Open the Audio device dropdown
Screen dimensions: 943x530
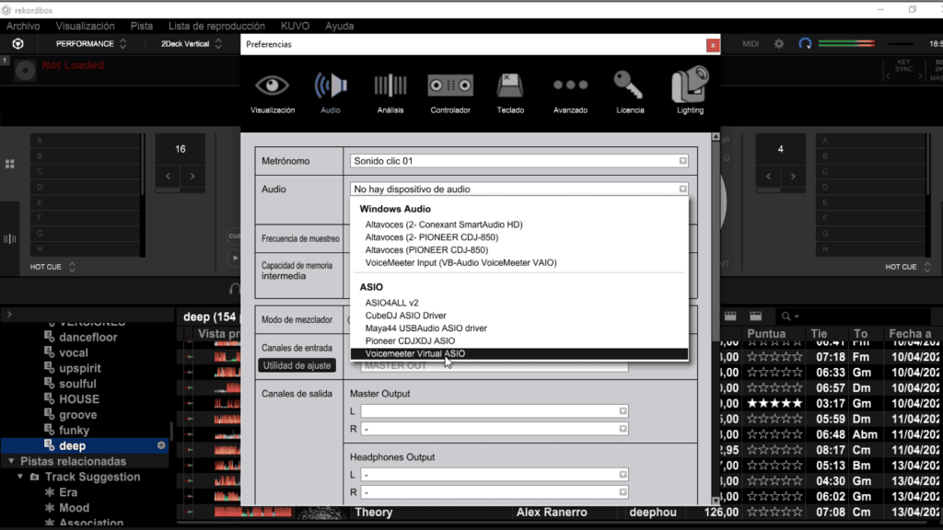(519, 190)
